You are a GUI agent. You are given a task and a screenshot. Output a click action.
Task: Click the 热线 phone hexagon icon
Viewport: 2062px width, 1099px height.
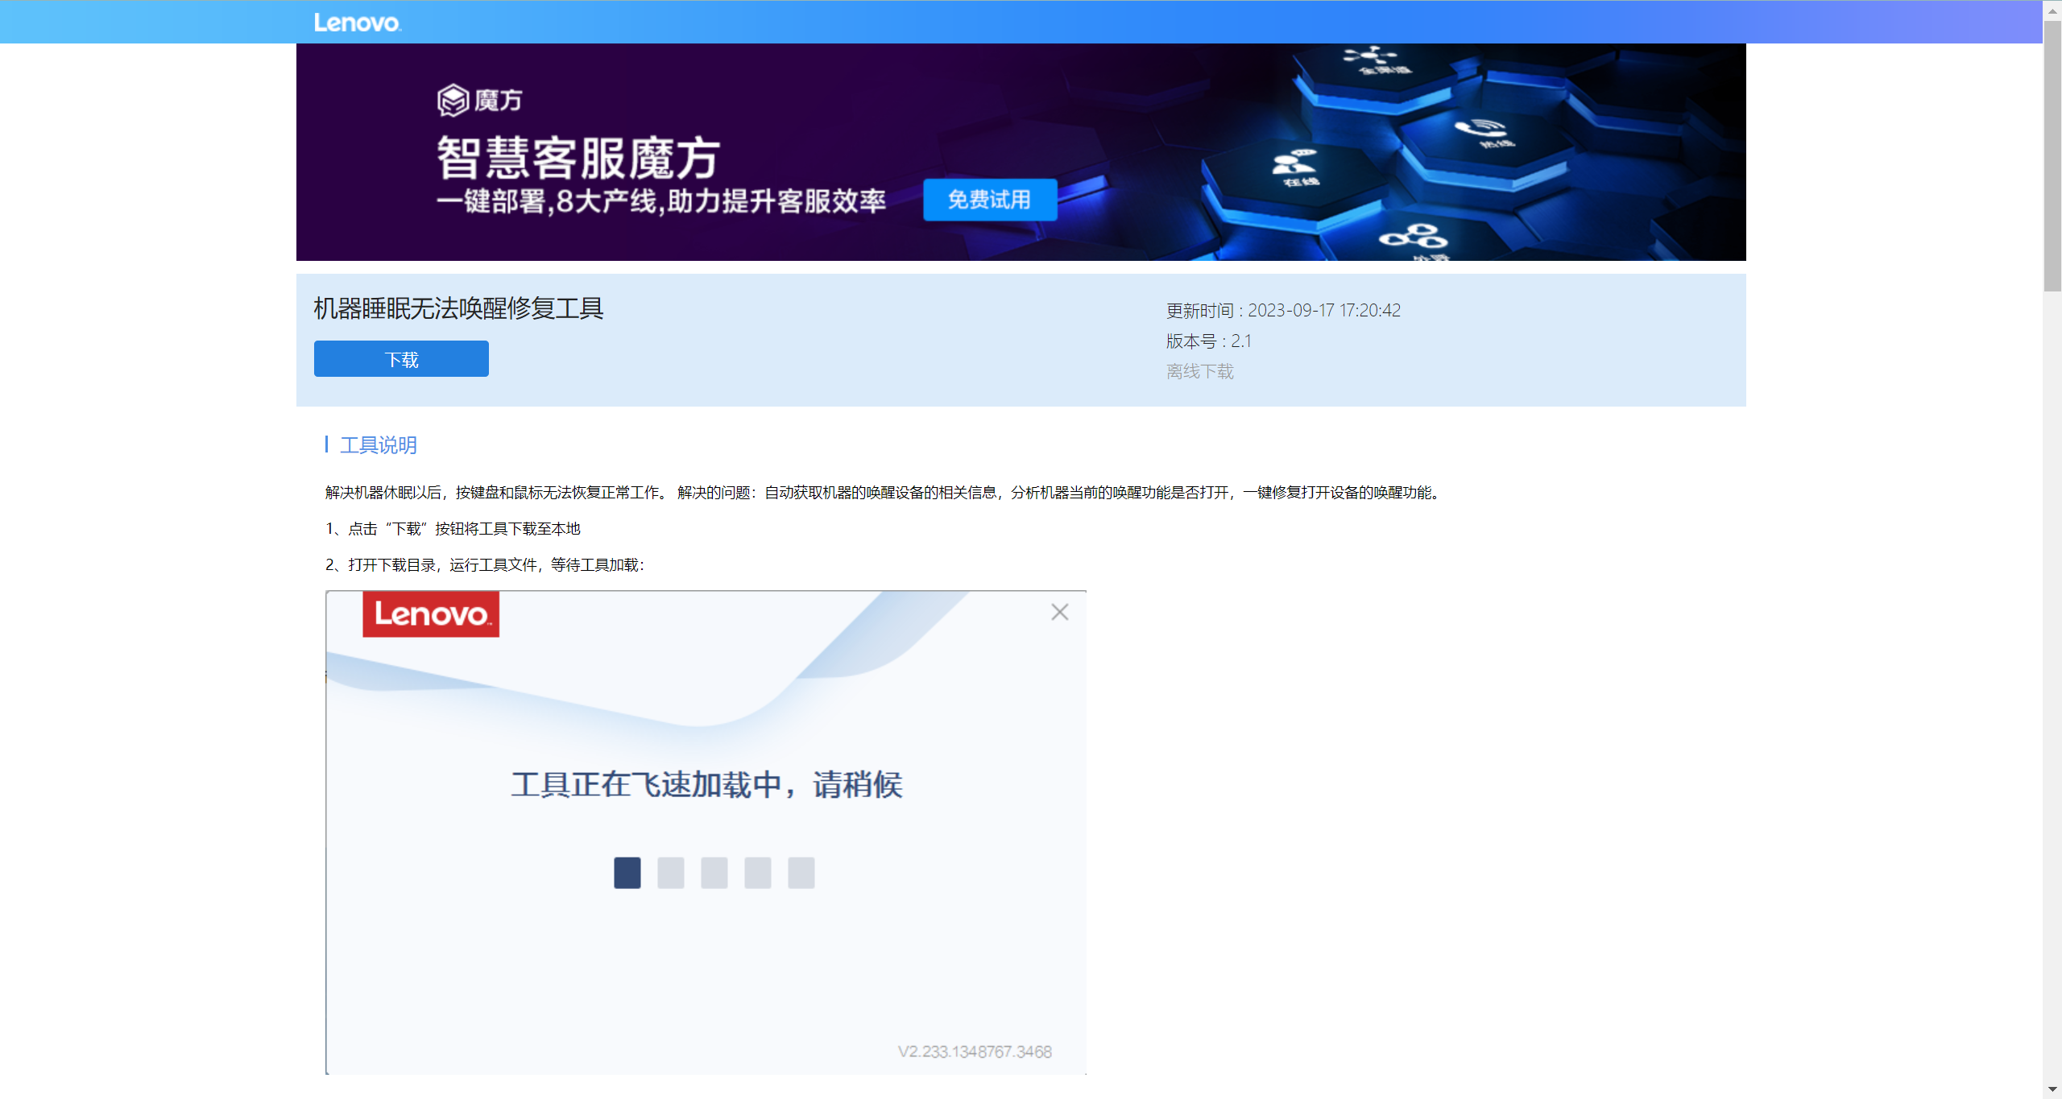[1484, 130]
